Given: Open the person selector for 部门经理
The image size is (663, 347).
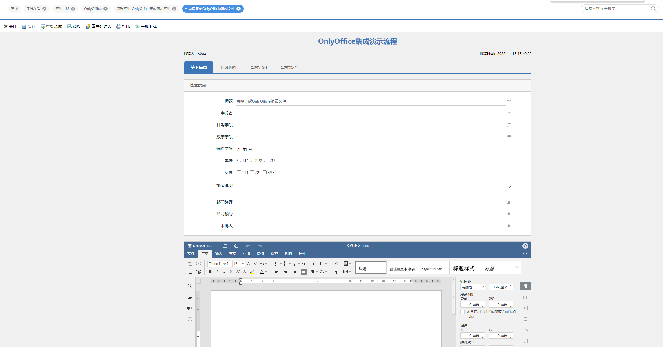Looking at the screenshot, I should (x=509, y=202).
